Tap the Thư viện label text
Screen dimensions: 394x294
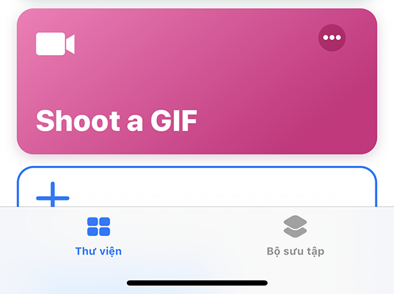point(99,251)
